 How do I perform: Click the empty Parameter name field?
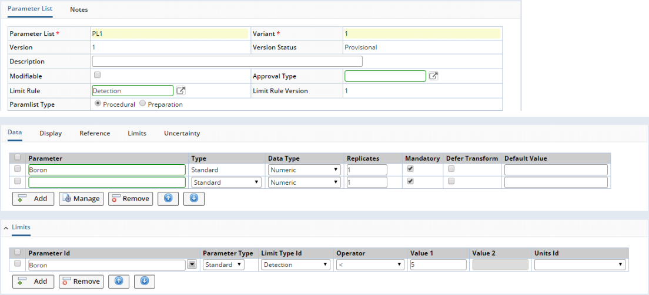coord(107,182)
